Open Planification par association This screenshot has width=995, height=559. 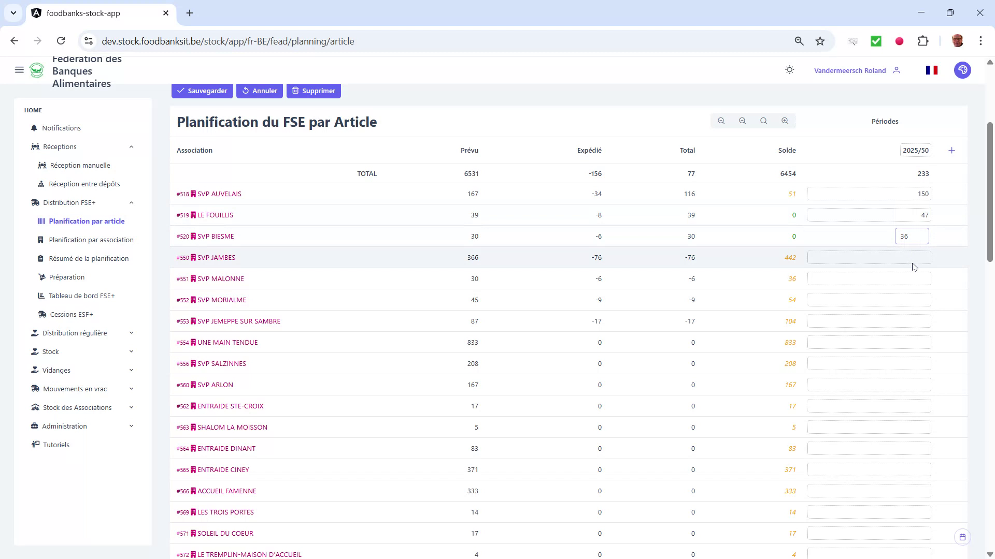point(91,240)
